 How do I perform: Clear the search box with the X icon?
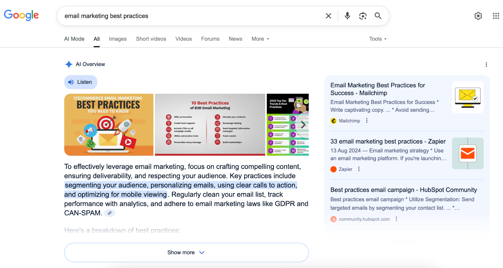pyautogui.click(x=329, y=16)
